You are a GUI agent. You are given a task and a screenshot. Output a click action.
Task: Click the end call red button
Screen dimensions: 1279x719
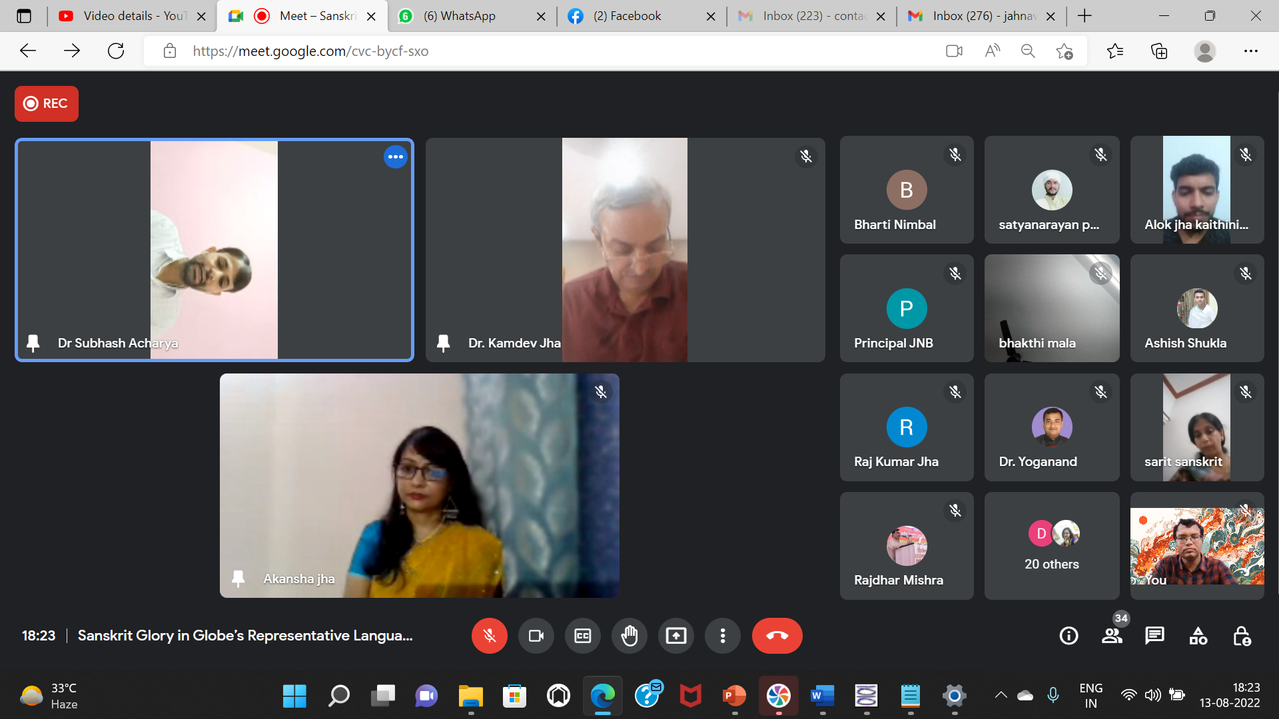pos(777,636)
